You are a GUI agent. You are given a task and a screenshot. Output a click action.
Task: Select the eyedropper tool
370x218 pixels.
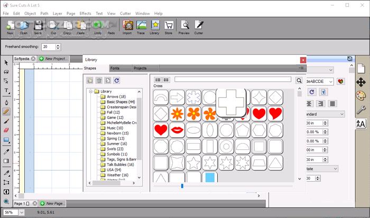click(x=6, y=152)
